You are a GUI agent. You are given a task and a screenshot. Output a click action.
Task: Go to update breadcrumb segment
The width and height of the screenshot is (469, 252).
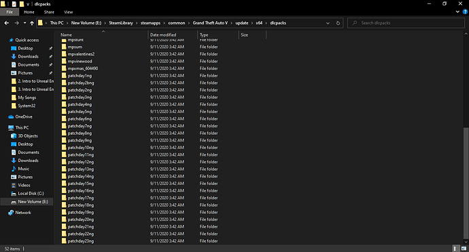point(242,23)
